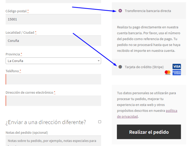
Task: Tick the ¿Enviar a una dirección diferente? checkbox
Action: click(100, 122)
